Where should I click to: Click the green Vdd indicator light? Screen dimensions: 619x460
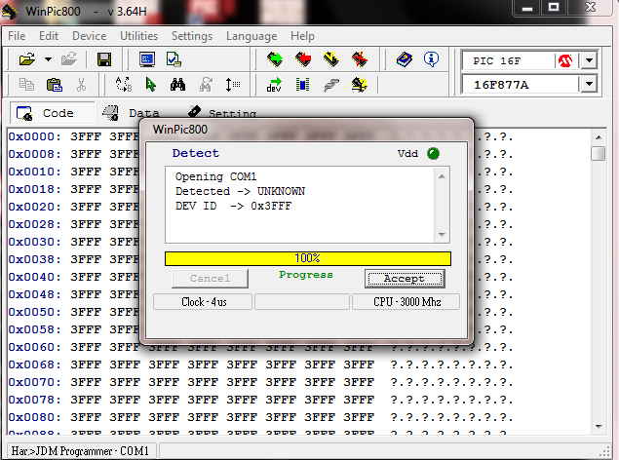point(433,153)
